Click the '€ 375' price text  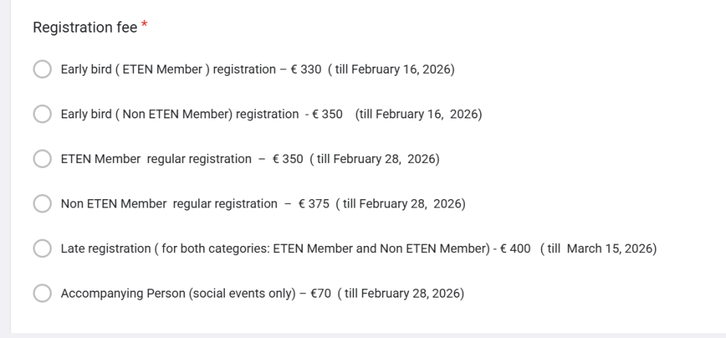click(x=314, y=204)
